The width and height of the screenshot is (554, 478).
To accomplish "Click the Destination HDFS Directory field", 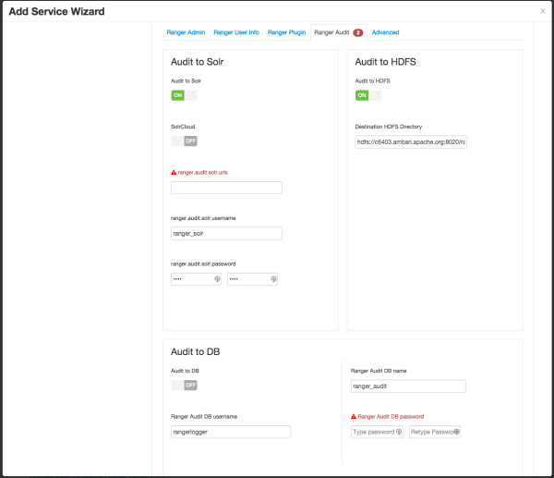I will tap(411, 141).
